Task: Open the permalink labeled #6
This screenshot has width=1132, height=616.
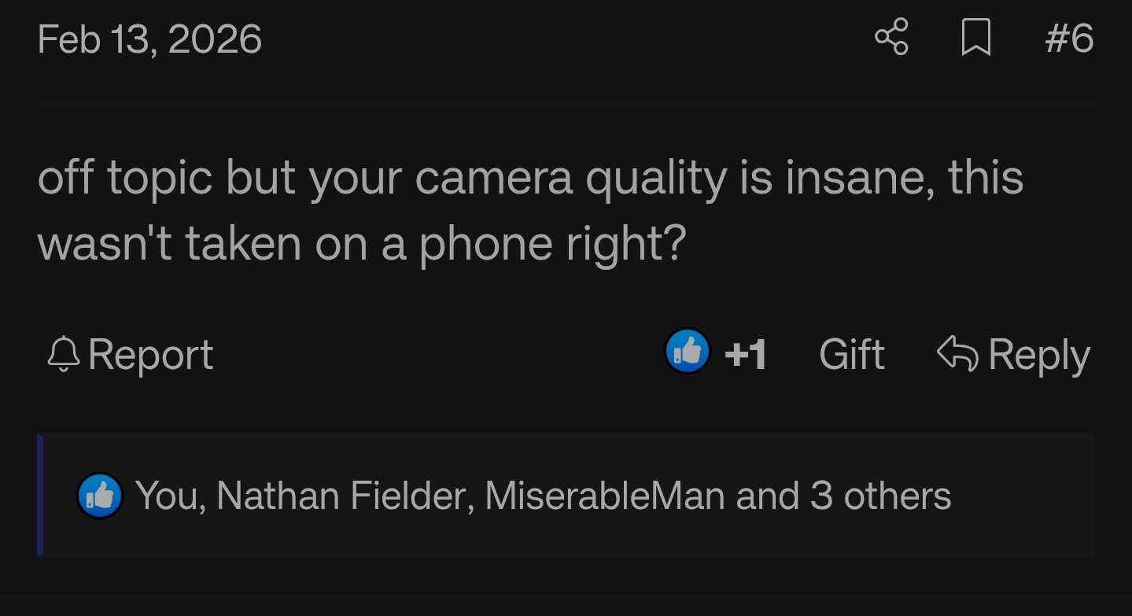Action: pyautogui.click(x=1069, y=37)
